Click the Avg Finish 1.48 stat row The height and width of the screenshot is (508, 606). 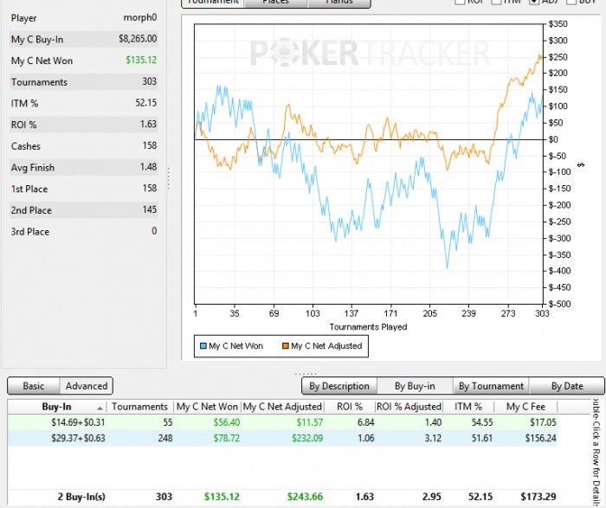[84, 167]
